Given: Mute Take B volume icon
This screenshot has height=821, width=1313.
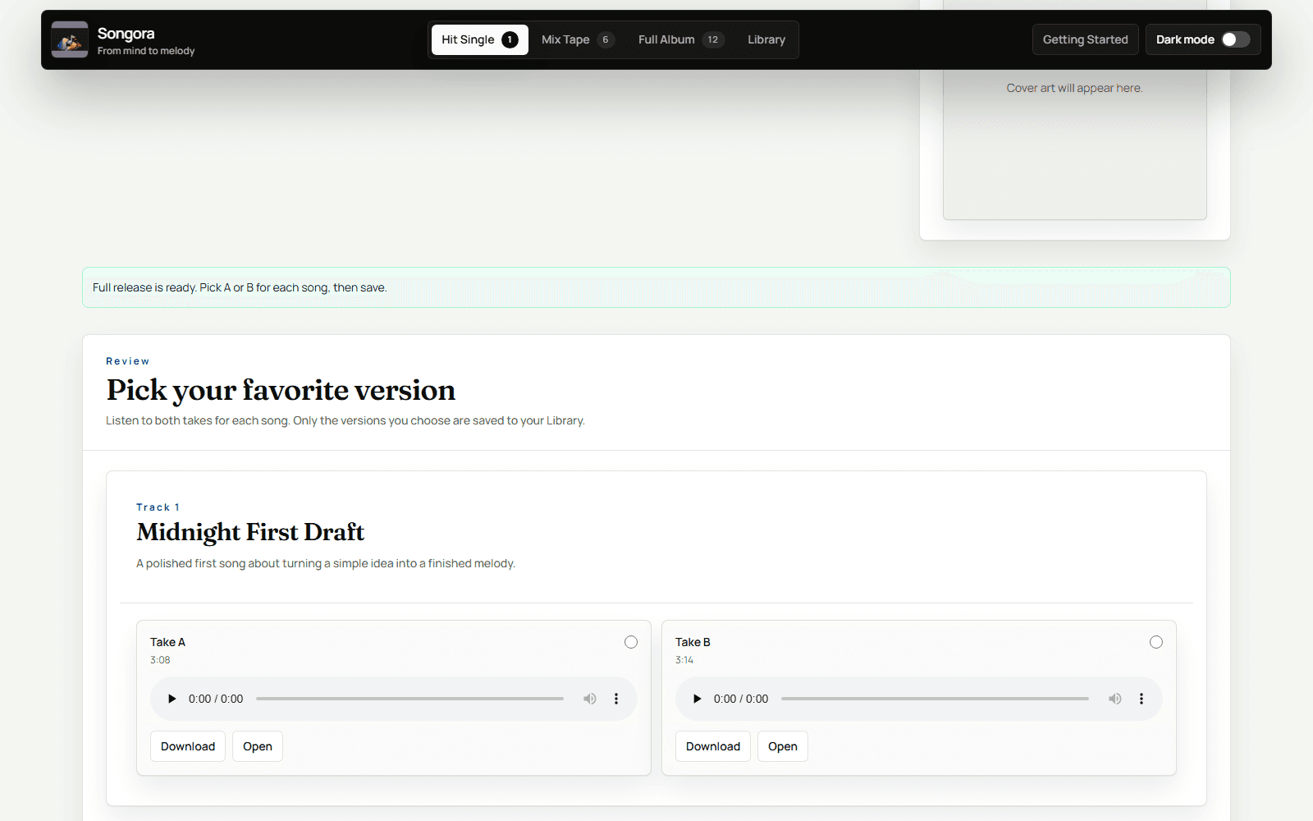Looking at the screenshot, I should coord(1114,699).
